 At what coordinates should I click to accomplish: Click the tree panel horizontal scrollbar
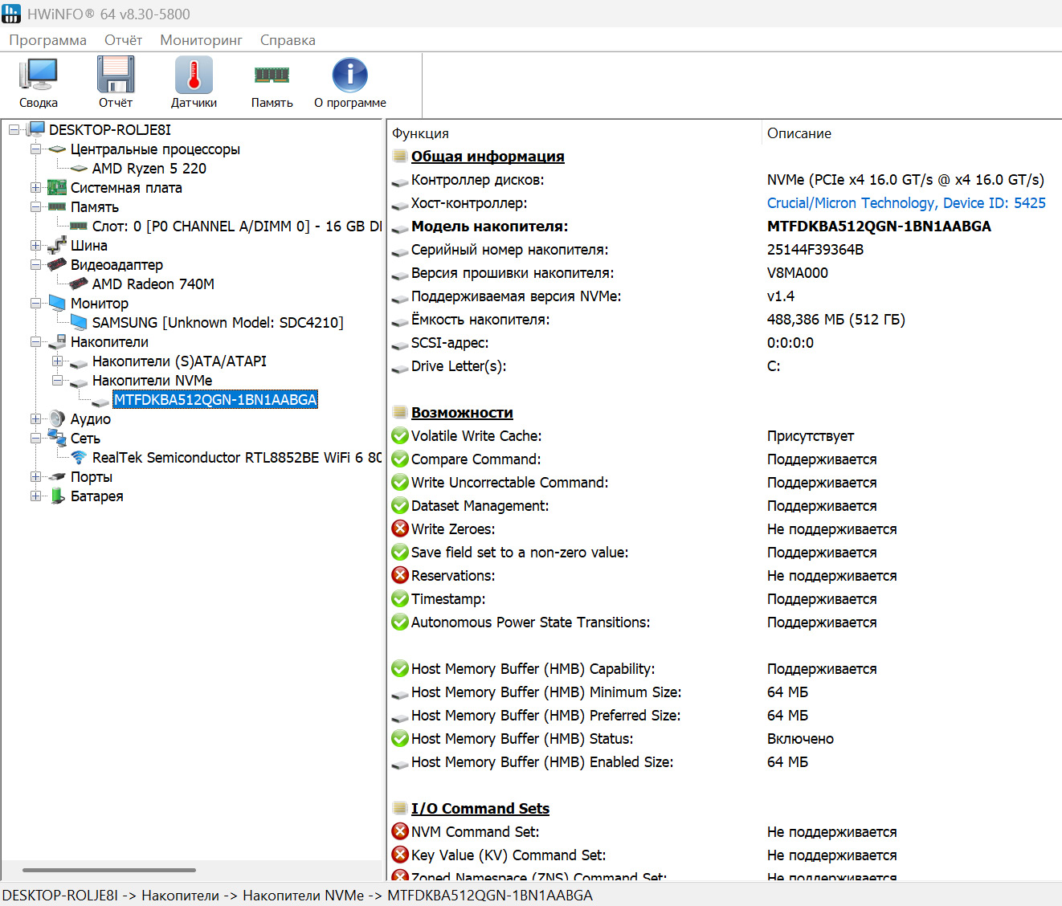pyautogui.click(x=109, y=870)
